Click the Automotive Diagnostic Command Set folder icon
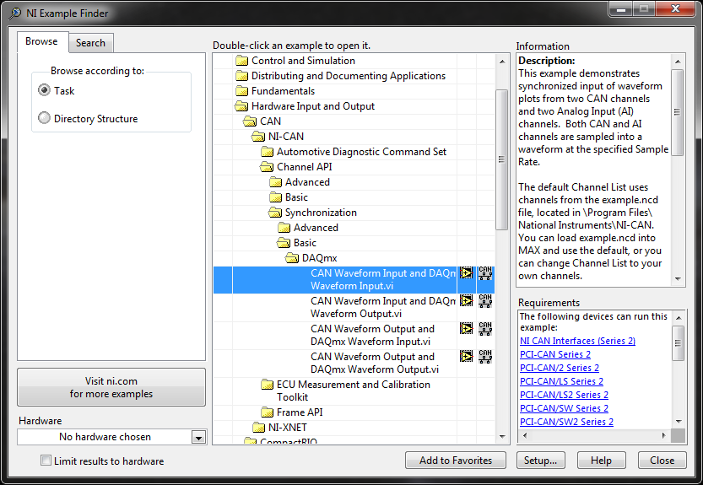Screen dimensions: 703x485 tap(268, 152)
